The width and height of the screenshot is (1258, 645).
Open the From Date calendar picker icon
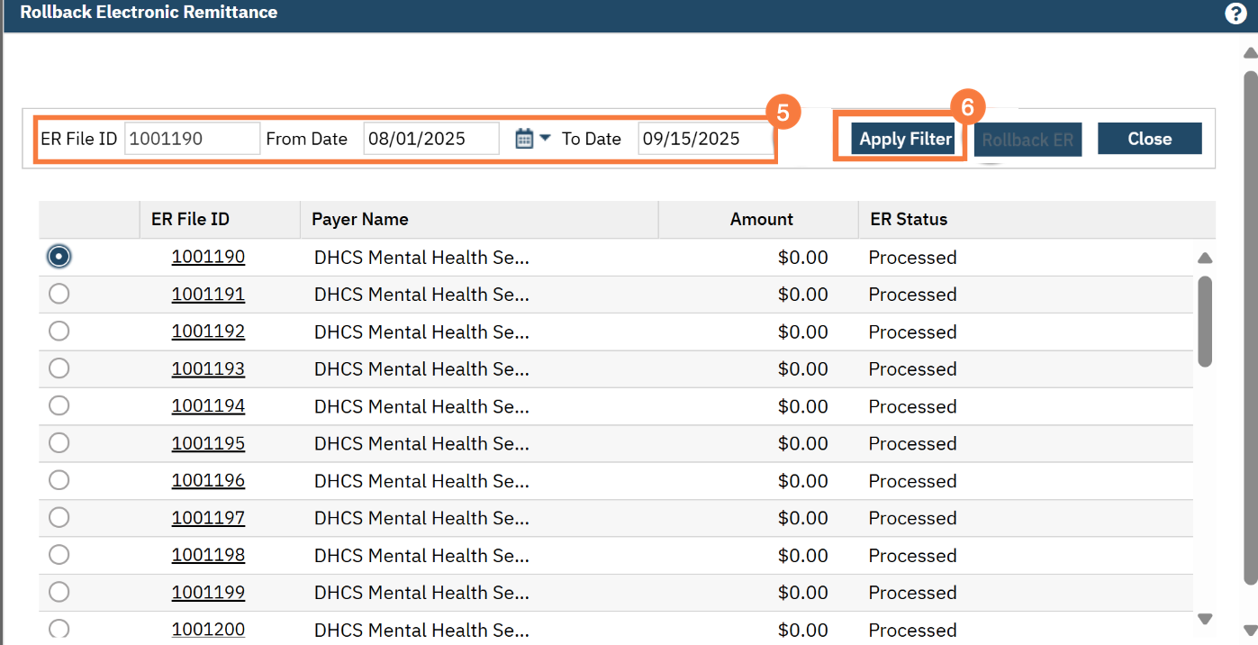pos(524,139)
